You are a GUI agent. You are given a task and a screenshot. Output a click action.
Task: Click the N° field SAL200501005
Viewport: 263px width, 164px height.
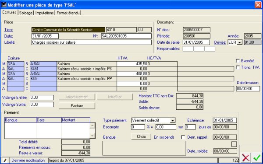click(x=126, y=36)
